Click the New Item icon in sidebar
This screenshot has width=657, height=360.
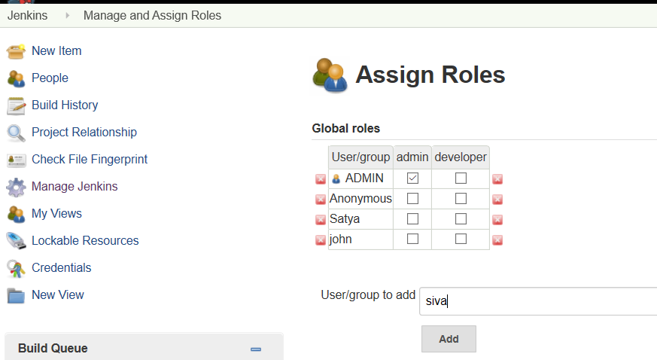[16, 51]
